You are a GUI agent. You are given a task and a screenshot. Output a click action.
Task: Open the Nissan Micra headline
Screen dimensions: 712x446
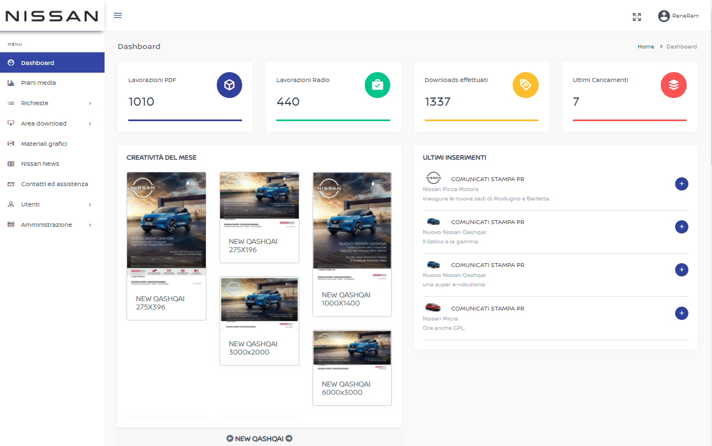click(x=440, y=319)
